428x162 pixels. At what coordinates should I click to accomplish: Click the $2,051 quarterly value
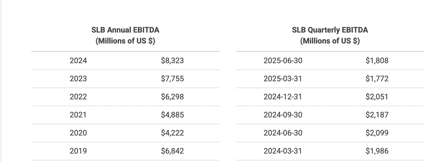377,97
